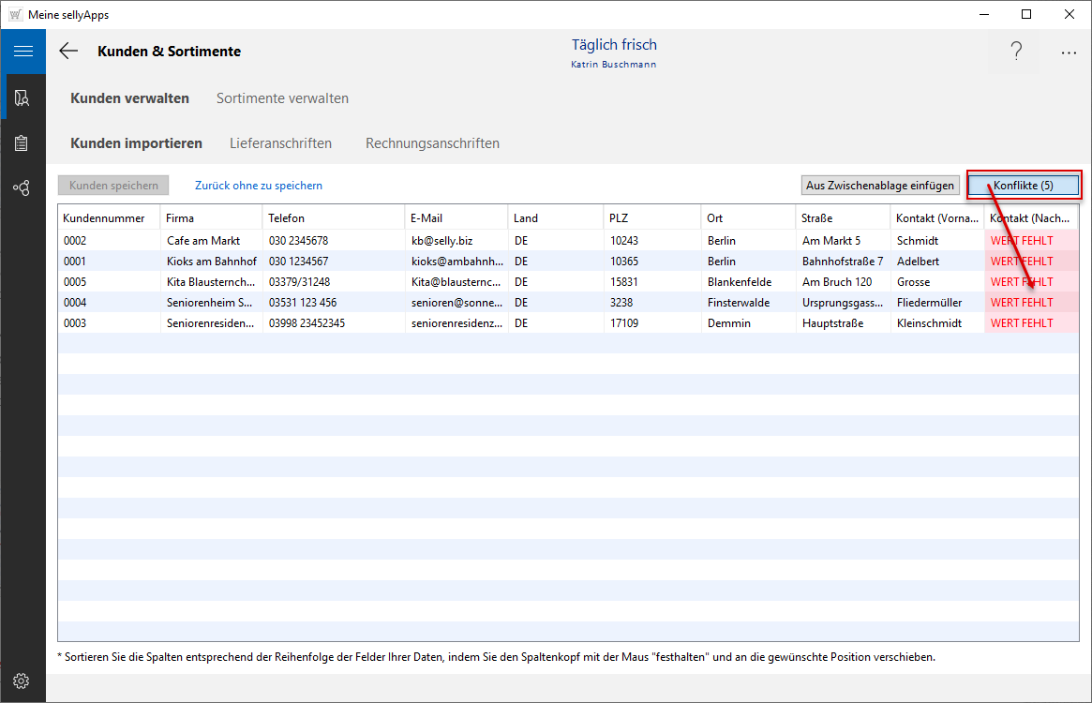Click the Konflikte (5) button

tap(1023, 186)
